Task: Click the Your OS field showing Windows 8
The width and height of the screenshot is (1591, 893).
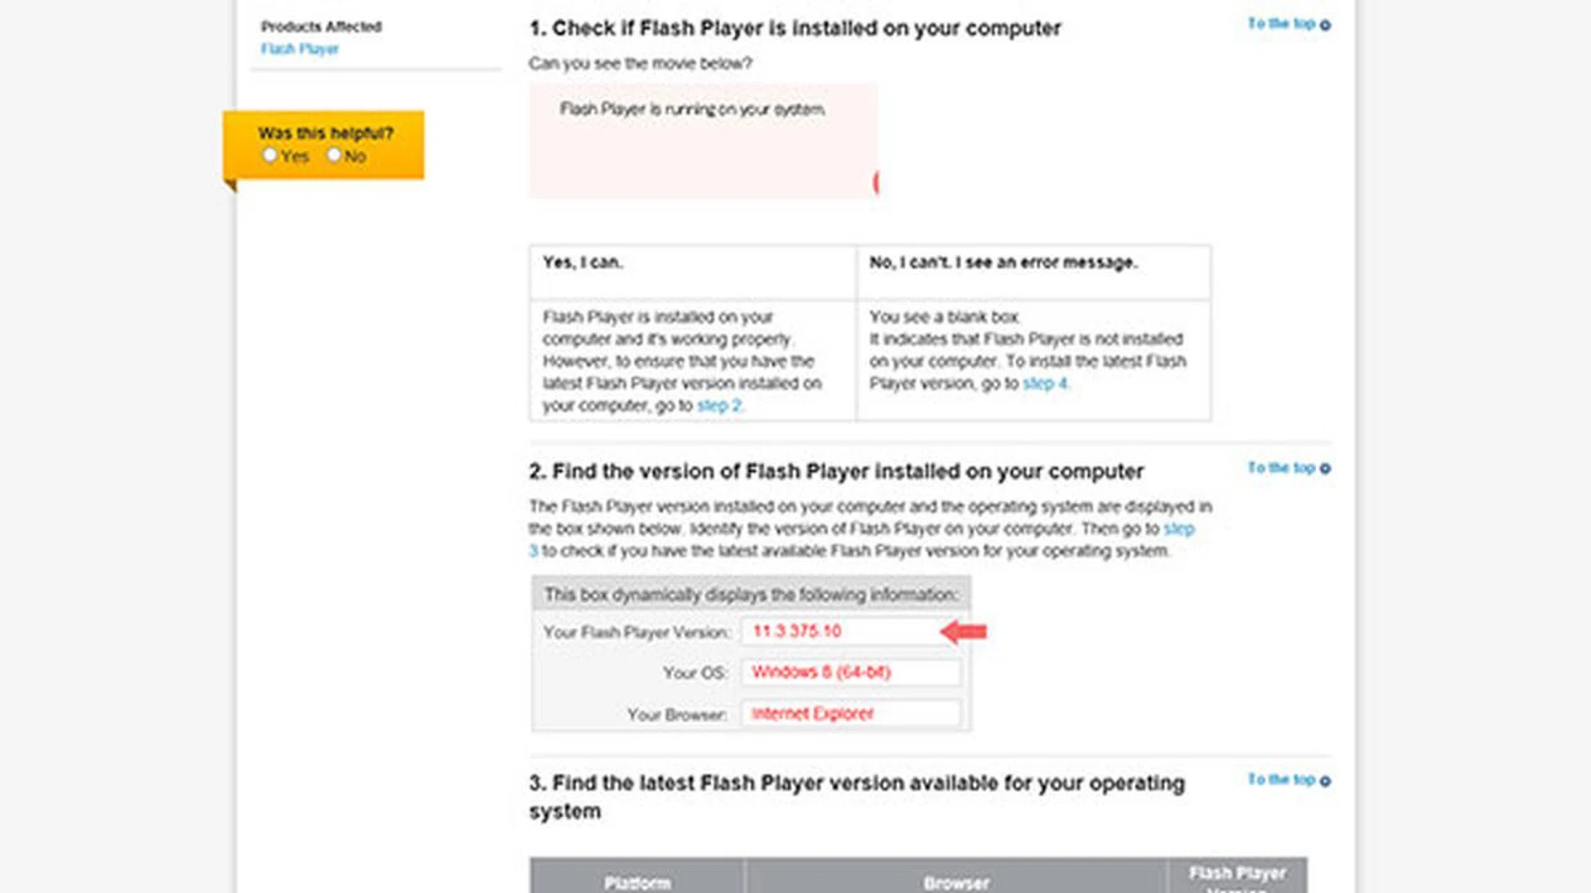Action: click(x=850, y=672)
